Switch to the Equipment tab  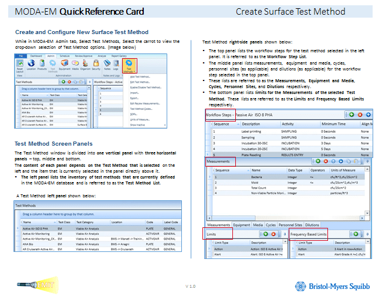tap(241, 225)
